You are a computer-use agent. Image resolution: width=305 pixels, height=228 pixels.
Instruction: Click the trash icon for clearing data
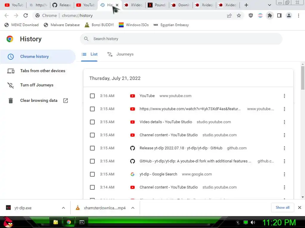11,100
